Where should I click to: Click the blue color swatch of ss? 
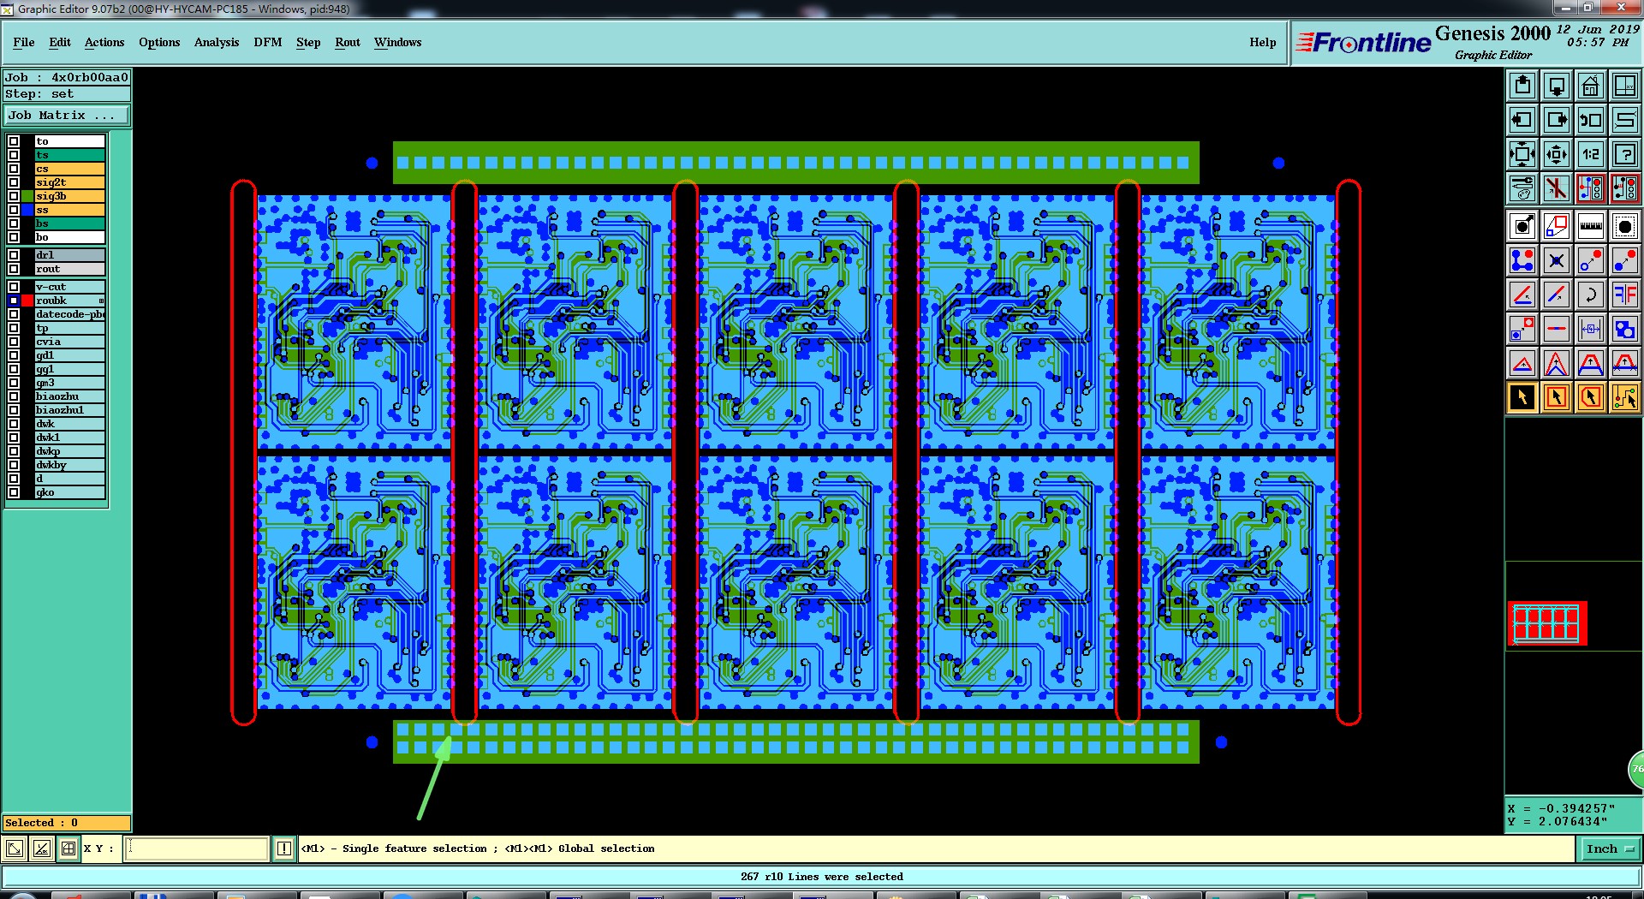(x=28, y=210)
